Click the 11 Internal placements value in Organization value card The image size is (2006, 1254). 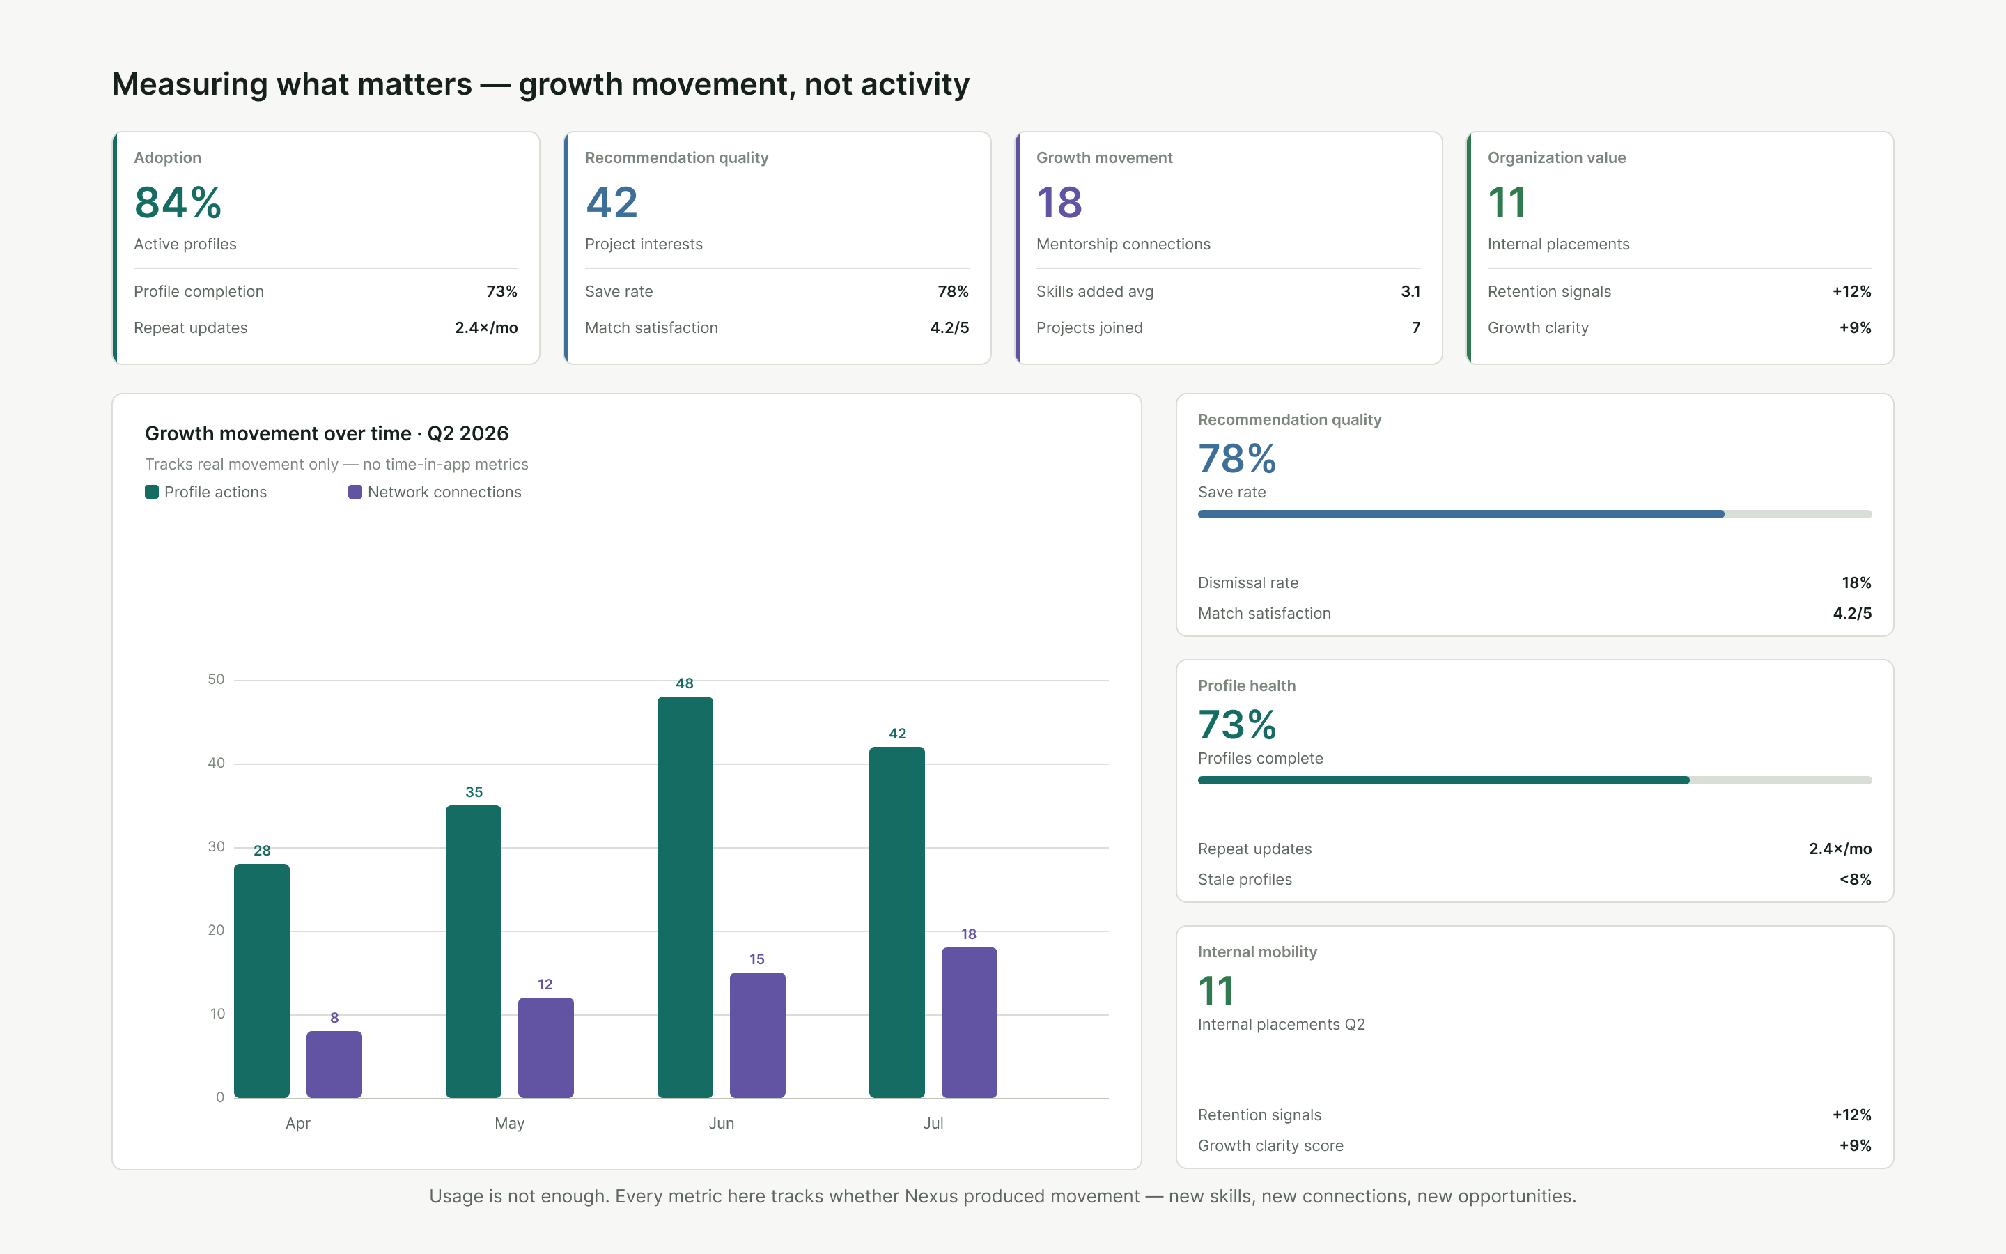[1507, 203]
